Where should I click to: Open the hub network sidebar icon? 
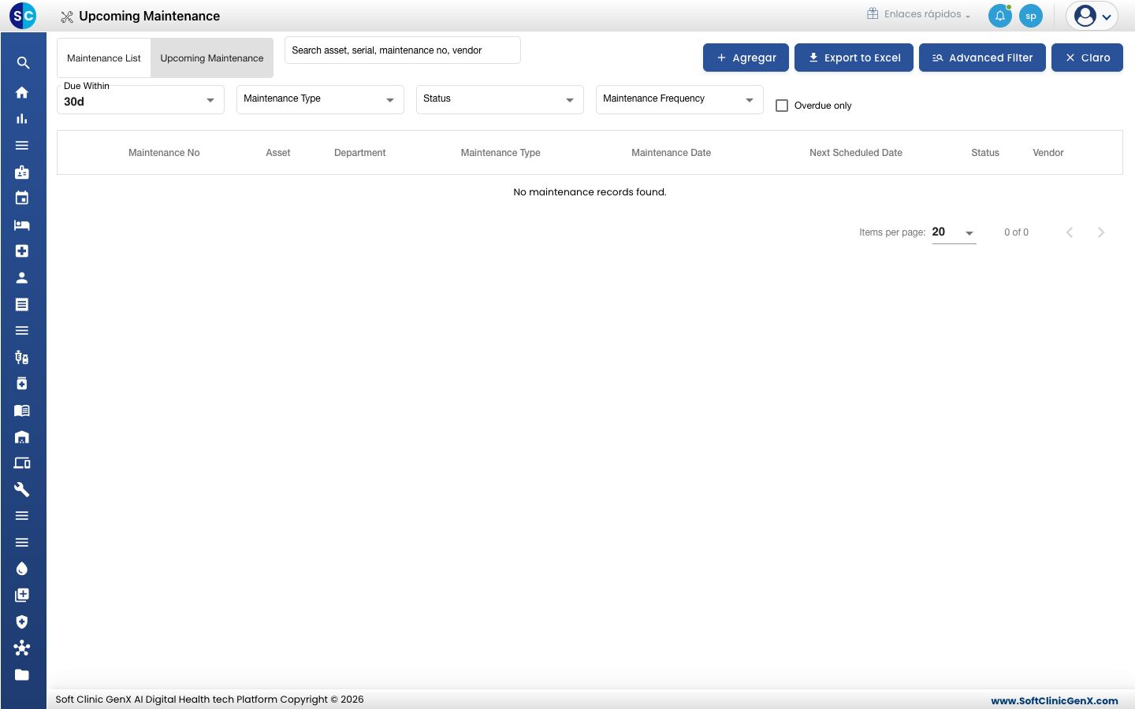coord(22,648)
